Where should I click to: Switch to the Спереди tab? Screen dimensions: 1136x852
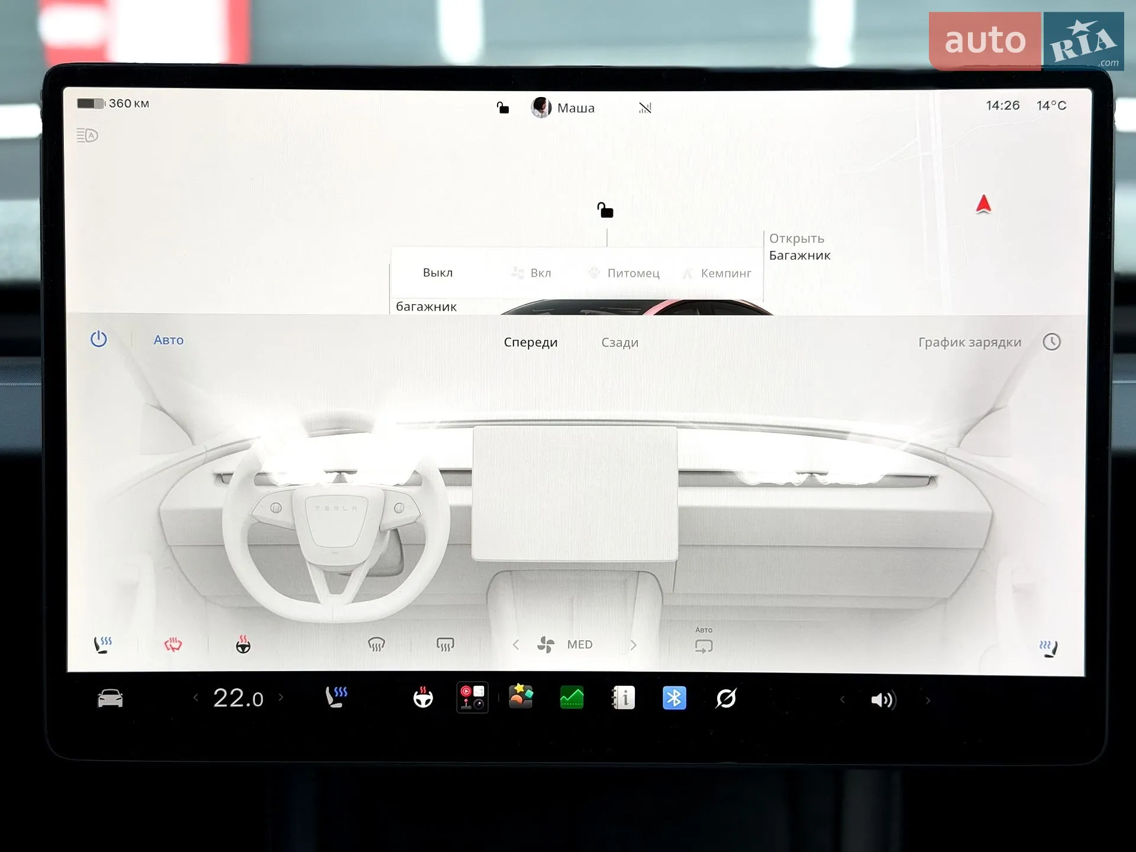[x=531, y=343]
